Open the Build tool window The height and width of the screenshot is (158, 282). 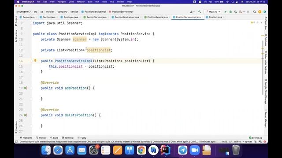(54, 138)
